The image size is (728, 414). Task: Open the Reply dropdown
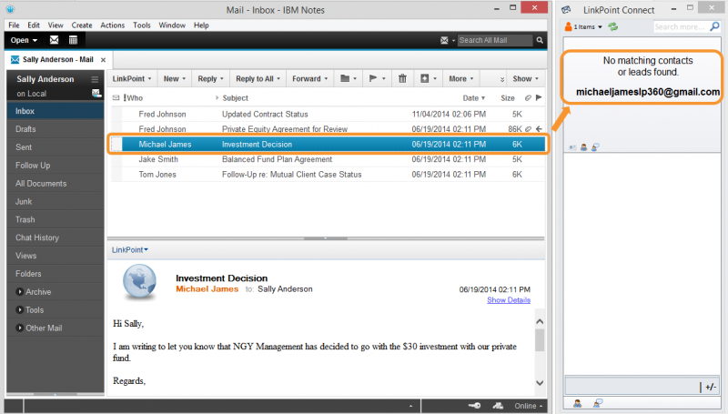pos(210,79)
